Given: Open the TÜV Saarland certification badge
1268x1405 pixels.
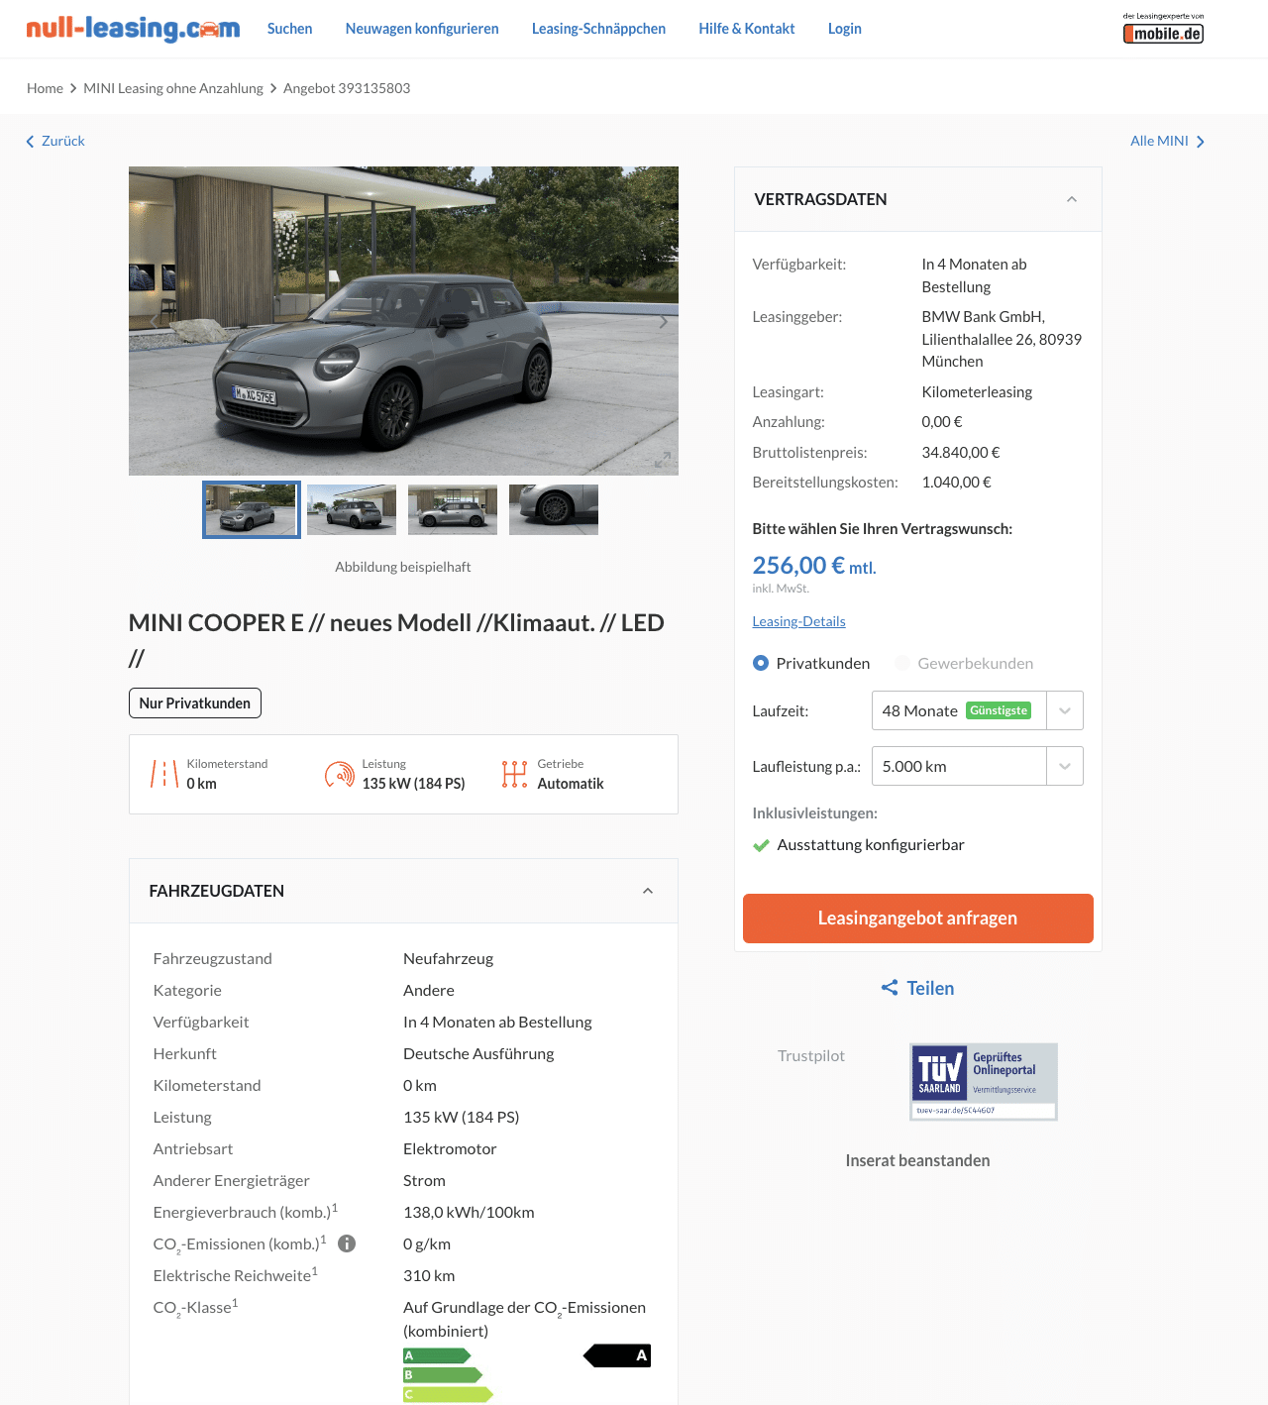Looking at the screenshot, I should [984, 1082].
